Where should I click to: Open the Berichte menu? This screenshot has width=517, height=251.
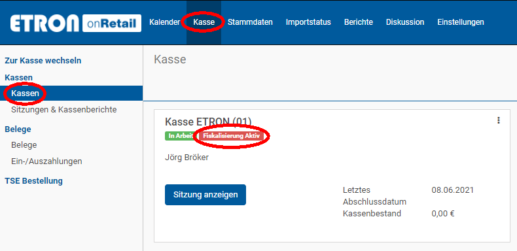pyautogui.click(x=359, y=22)
